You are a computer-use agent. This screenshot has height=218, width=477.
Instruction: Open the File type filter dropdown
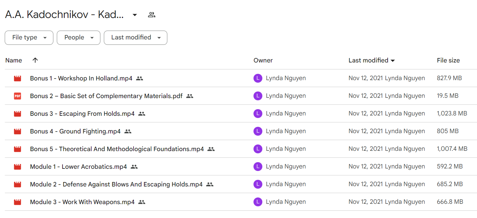point(29,38)
